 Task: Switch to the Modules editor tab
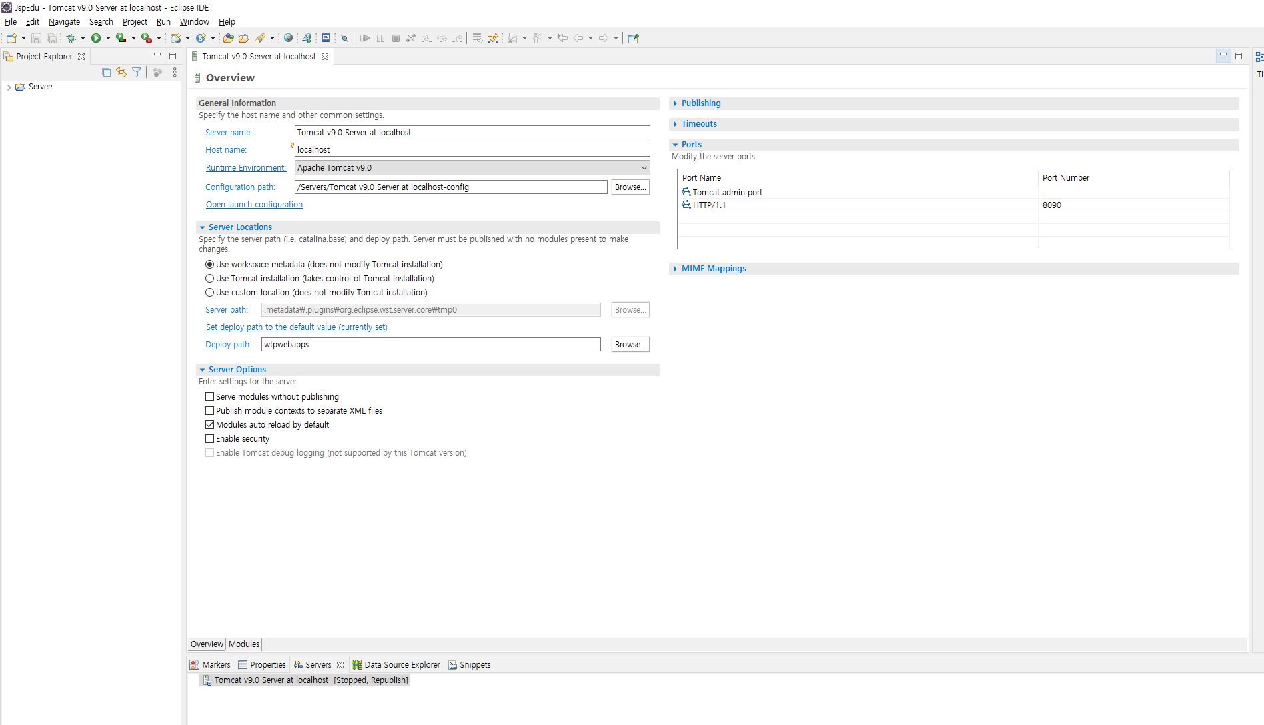click(244, 644)
